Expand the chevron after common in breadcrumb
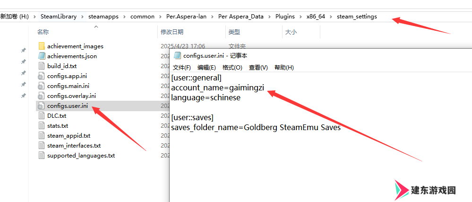Screen dimensions: 472x202 pos(161,17)
